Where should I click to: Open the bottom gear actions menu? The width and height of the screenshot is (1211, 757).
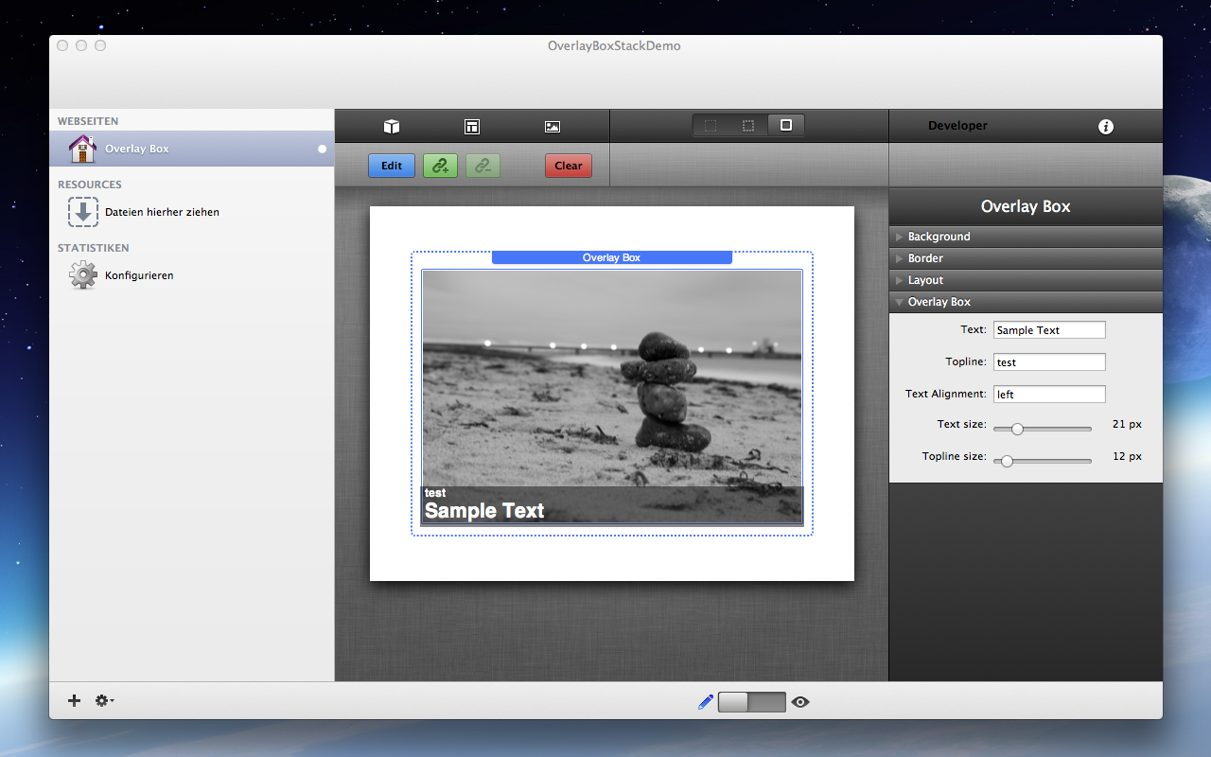point(104,700)
